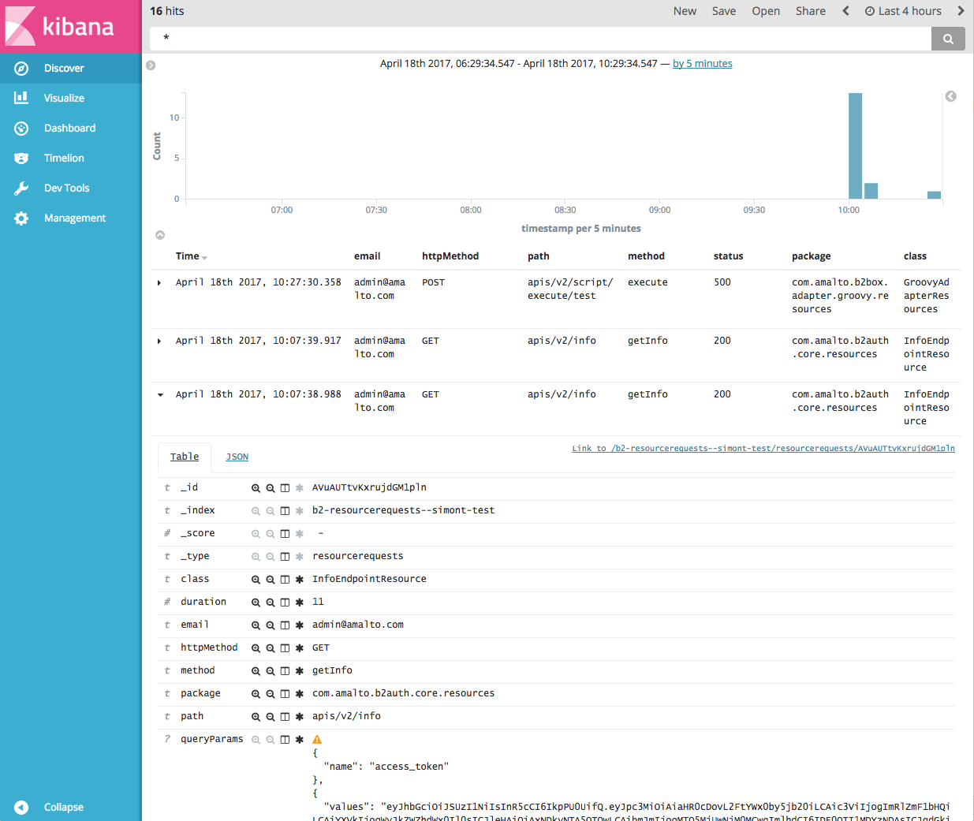This screenshot has height=821, width=974.
Task: Expand the 10:27:30.358 document row
Action: pos(159,283)
